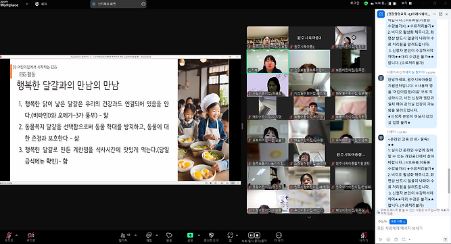Click the green share screen button

pos(190,237)
